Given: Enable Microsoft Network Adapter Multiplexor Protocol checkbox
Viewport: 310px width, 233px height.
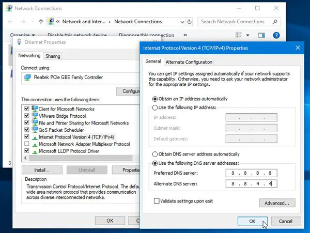Looking at the screenshot, I should (26, 144).
